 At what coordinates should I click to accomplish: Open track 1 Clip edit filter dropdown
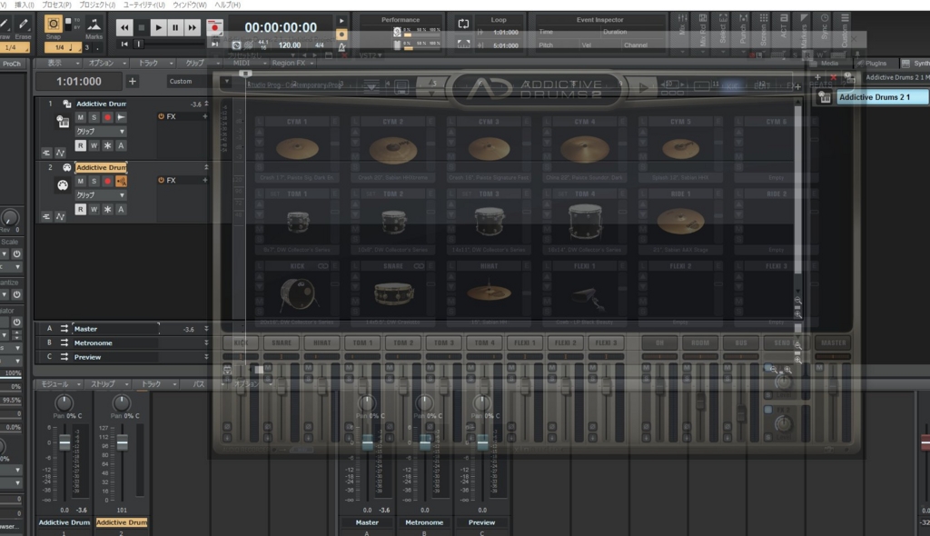(x=100, y=131)
